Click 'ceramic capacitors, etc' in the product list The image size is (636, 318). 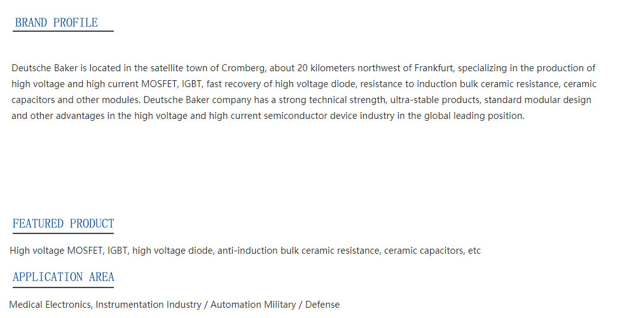[432, 251]
